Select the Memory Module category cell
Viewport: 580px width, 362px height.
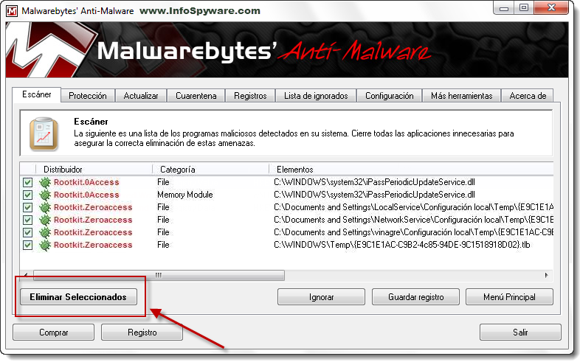tap(185, 195)
